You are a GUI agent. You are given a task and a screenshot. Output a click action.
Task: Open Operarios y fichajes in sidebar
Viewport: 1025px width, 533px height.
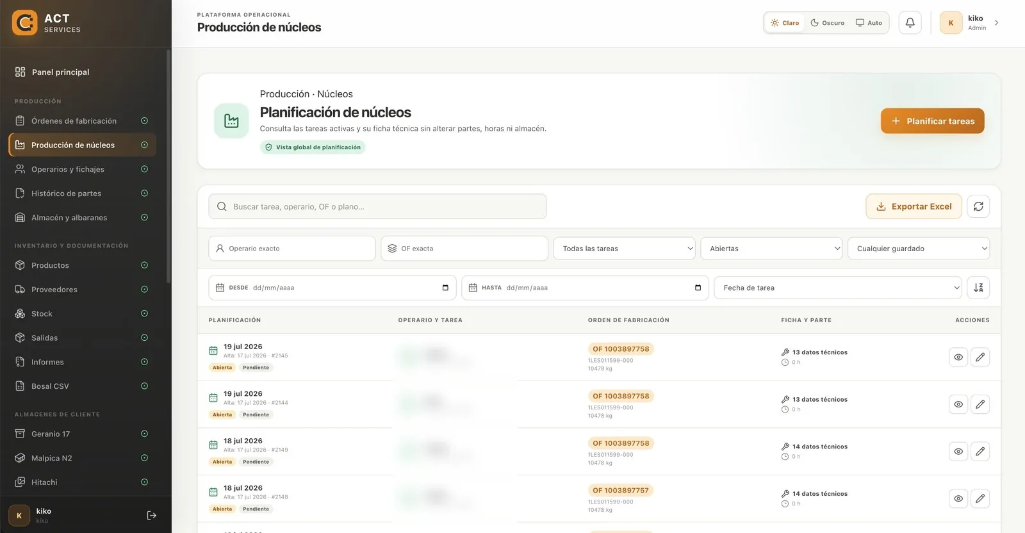[x=82, y=169]
